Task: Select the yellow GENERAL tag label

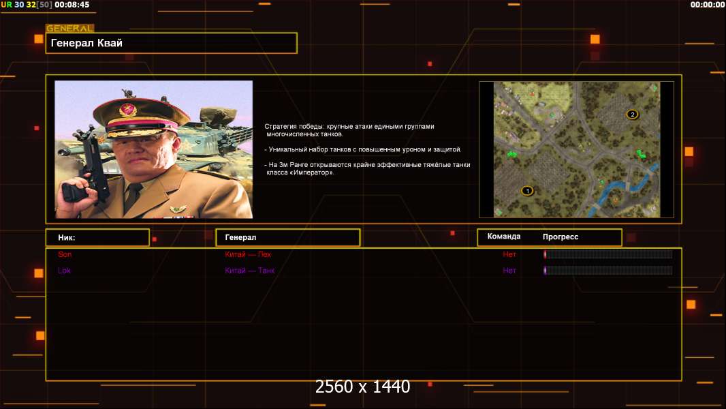Action: pyautogui.click(x=69, y=29)
